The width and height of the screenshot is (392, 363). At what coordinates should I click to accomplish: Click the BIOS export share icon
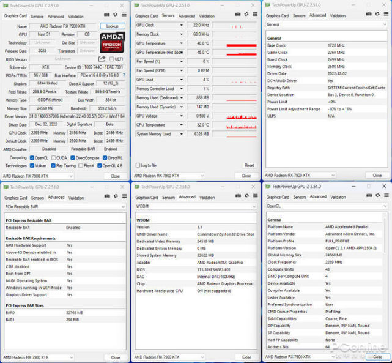102,59
